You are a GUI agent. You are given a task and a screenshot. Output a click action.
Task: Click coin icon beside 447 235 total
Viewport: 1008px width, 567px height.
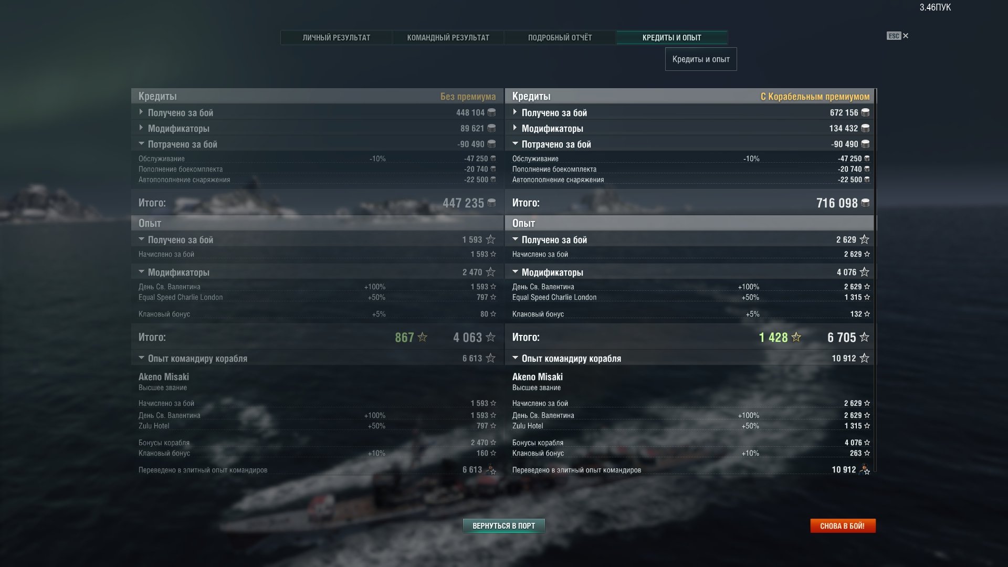(491, 203)
